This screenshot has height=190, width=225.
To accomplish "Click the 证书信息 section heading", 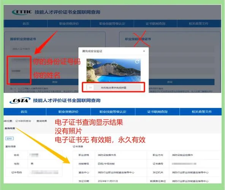I will click(78, 147).
